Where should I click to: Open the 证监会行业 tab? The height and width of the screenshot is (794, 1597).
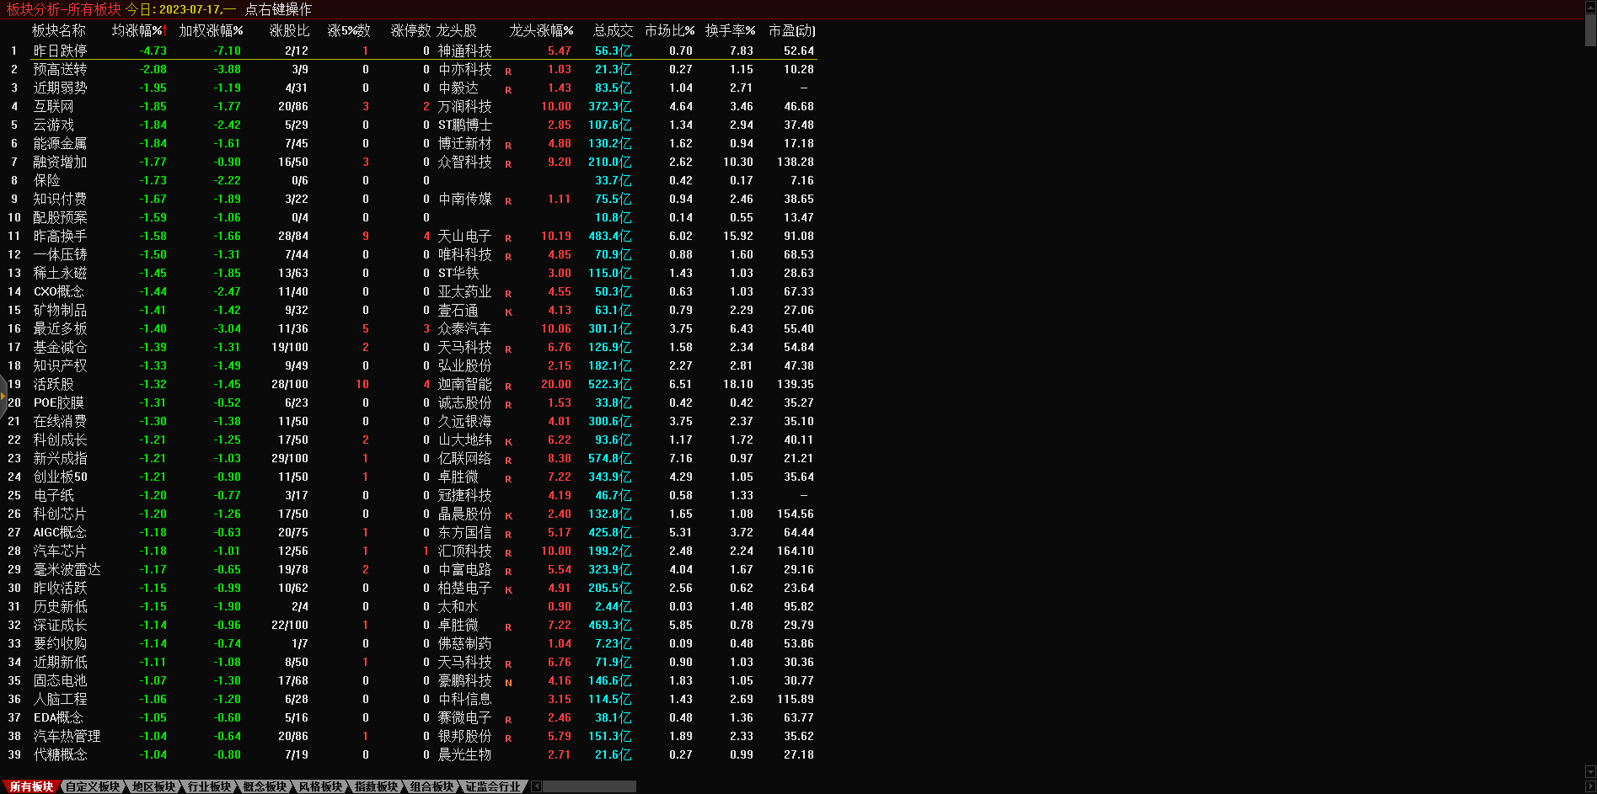coord(493,786)
